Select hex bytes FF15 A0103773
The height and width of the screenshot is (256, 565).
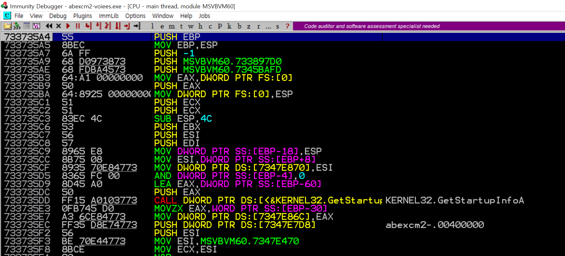(x=99, y=200)
